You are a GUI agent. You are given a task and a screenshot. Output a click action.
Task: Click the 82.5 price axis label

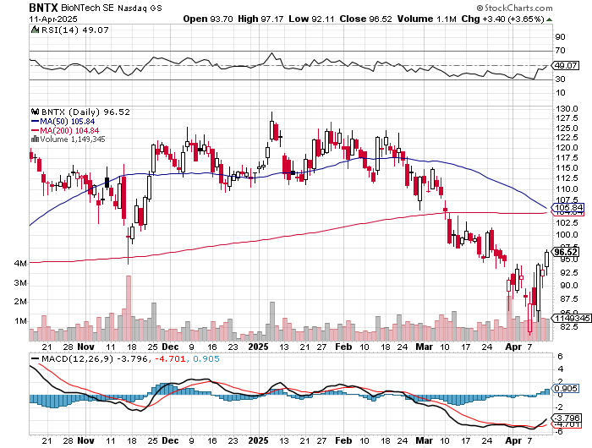coord(568,327)
